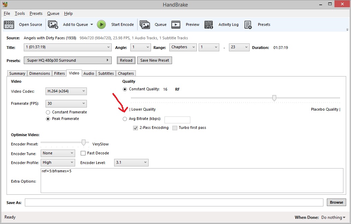Open the Title dropdown
The image size is (351, 224).
[68, 47]
